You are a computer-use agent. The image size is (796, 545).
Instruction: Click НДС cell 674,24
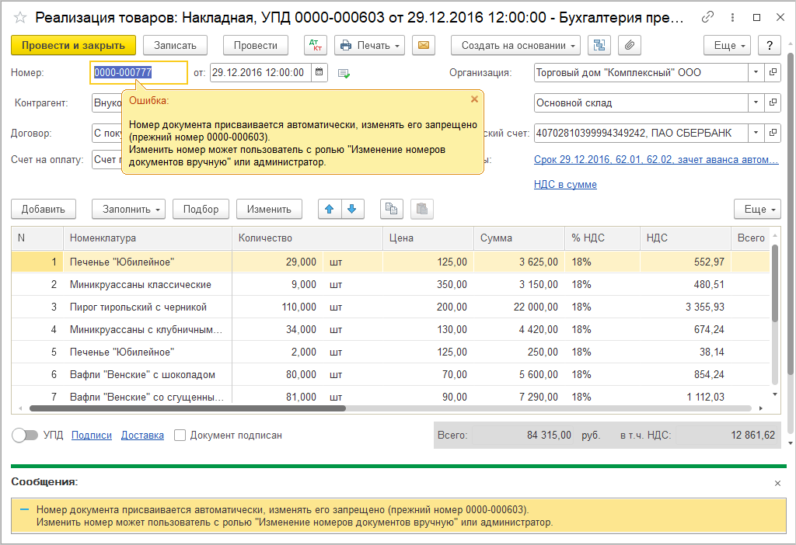click(686, 329)
